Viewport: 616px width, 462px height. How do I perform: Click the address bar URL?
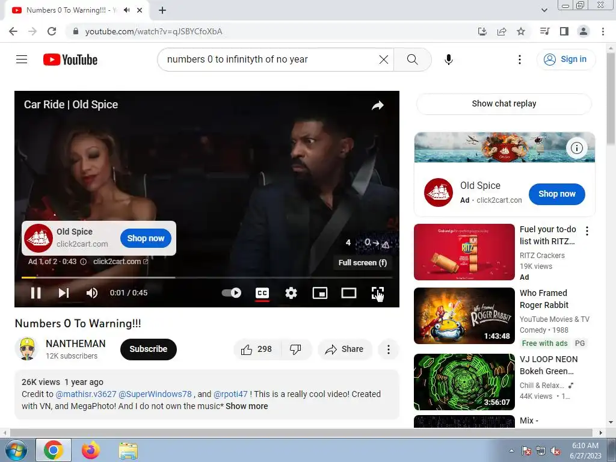tap(153, 31)
